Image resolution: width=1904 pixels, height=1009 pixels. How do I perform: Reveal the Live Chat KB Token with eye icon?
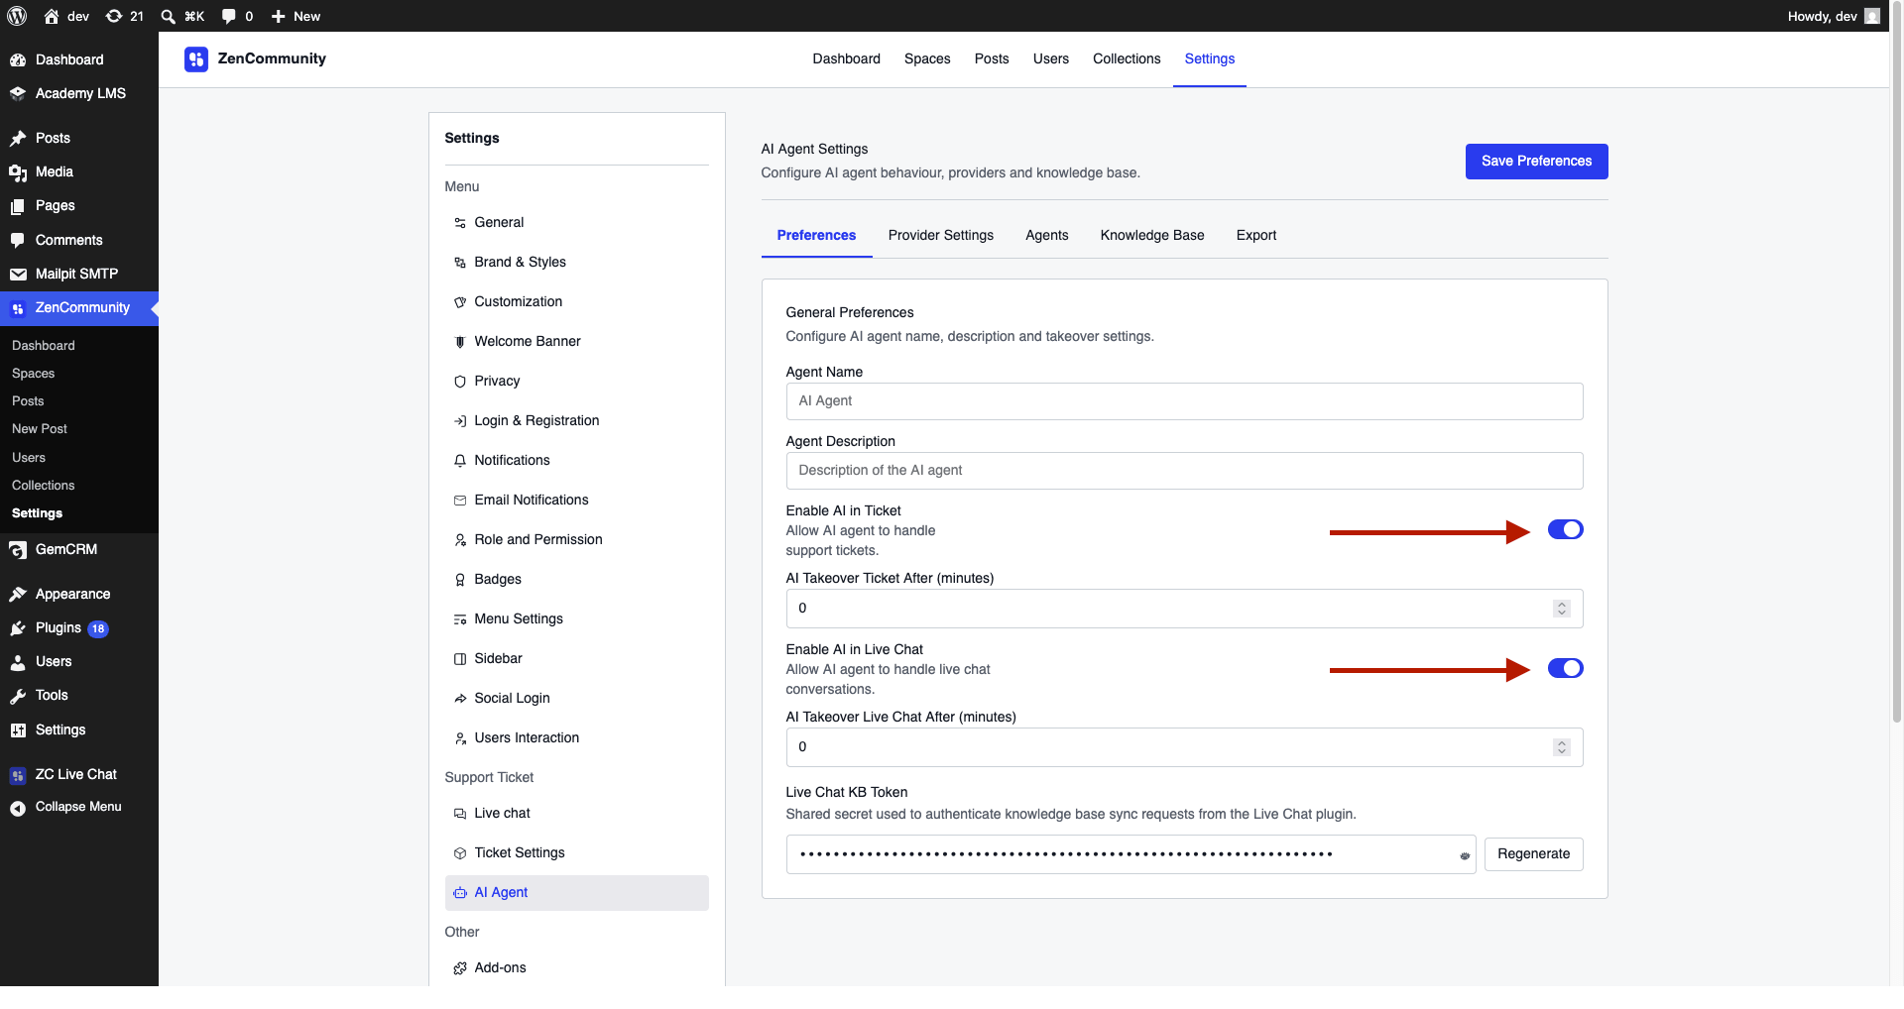pyautogui.click(x=1465, y=855)
